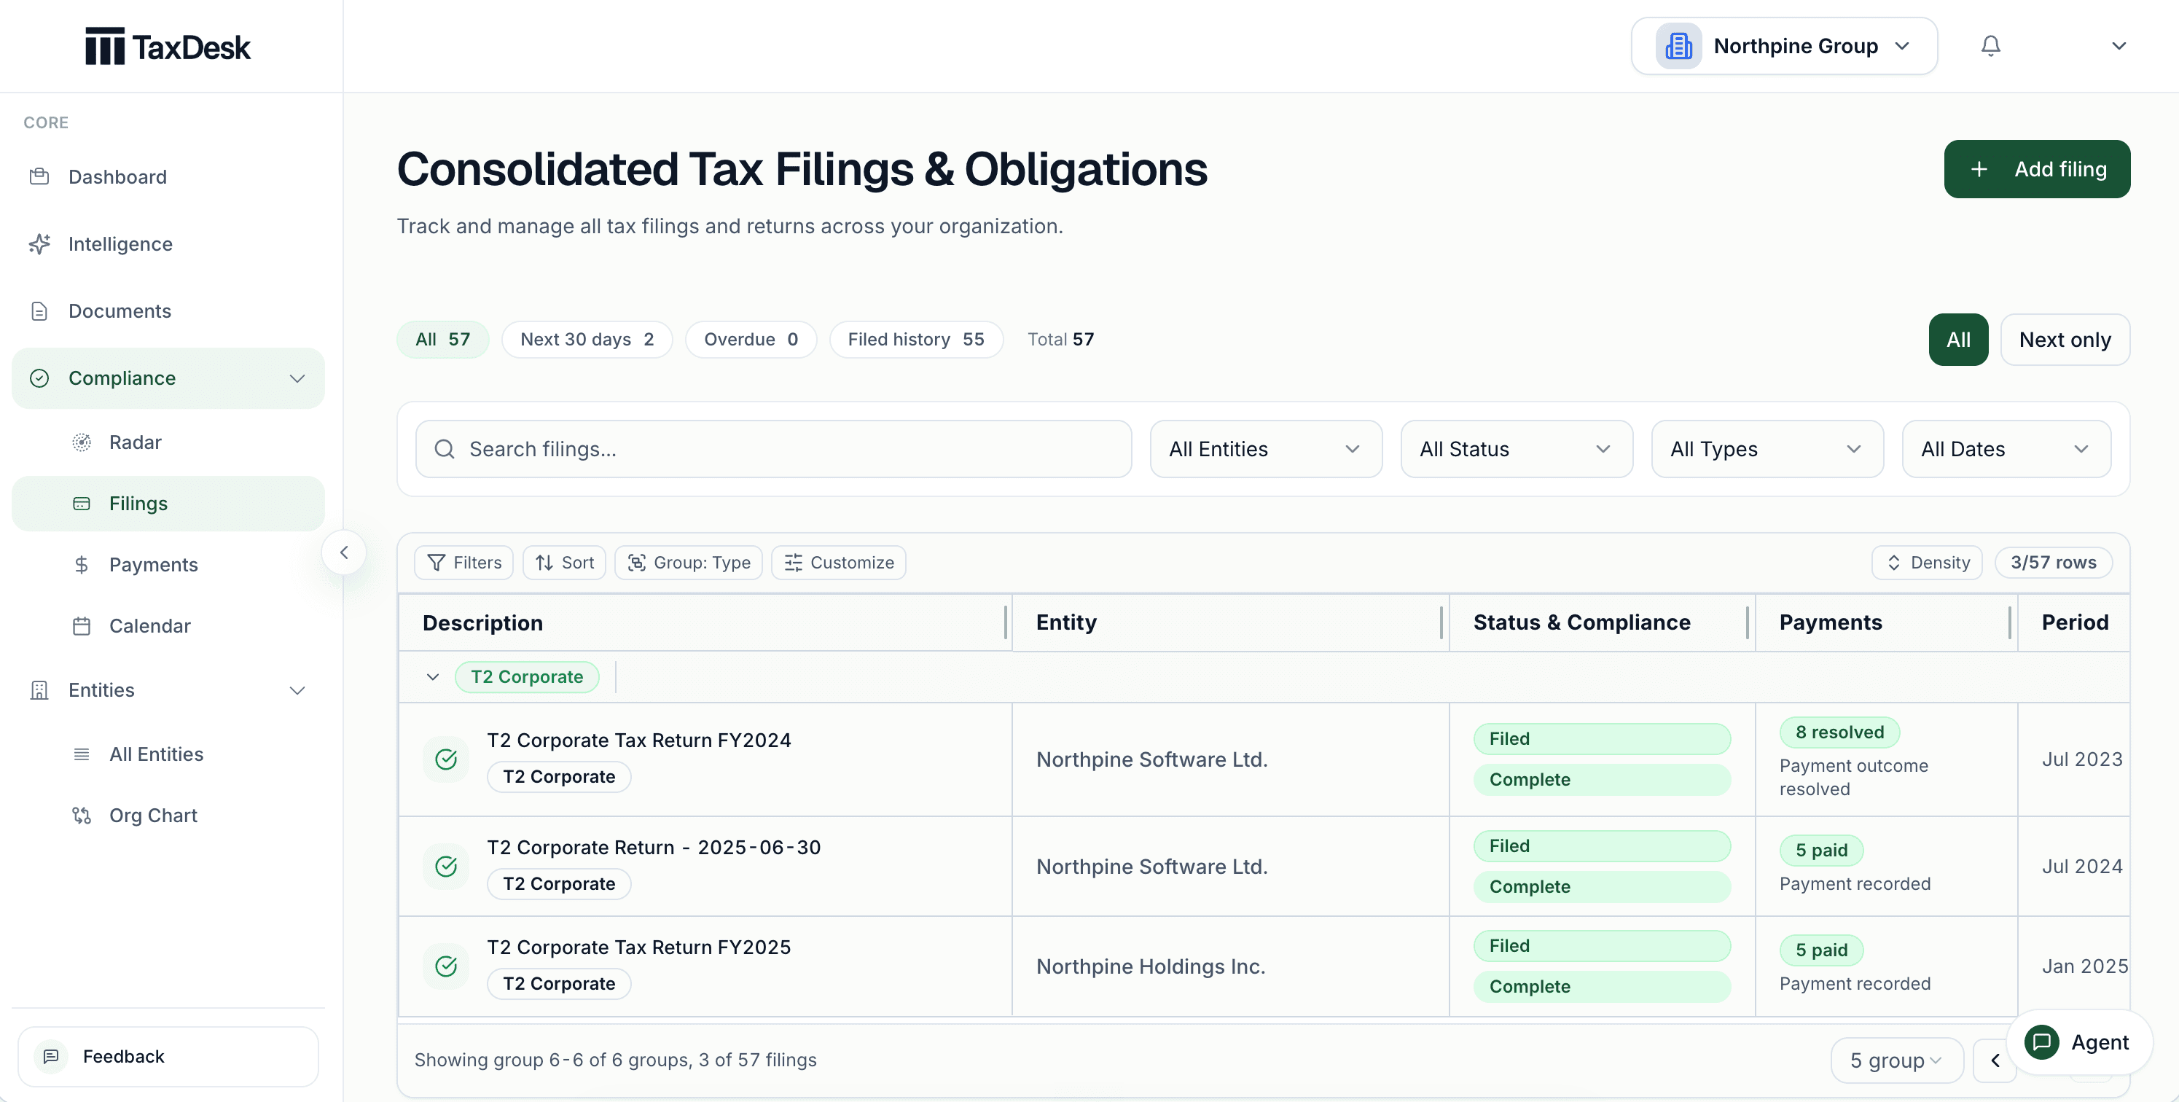Image resolution: width=2179 pixels, height=1102 pixels.
Task: Open Payments in the sidebar
Action: (169, 564)
